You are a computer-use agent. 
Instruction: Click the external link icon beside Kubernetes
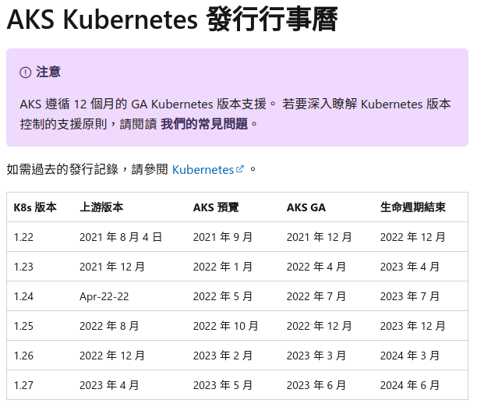[x=240, y=169]
